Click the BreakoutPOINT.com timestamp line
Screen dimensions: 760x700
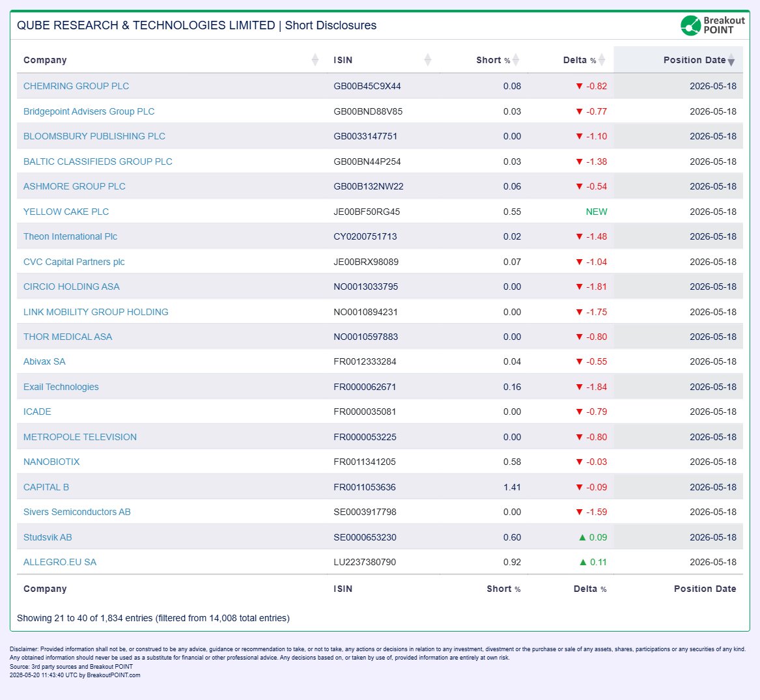[x=75, y=675]
